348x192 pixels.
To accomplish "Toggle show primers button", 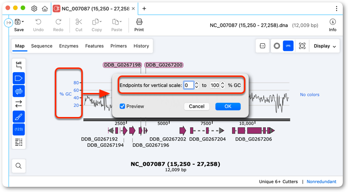I will (18, 91).
